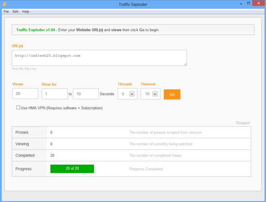Click the Completed row label
This screenshot has height=202, width=266.
pyautogui.click(x=25, y=155)
